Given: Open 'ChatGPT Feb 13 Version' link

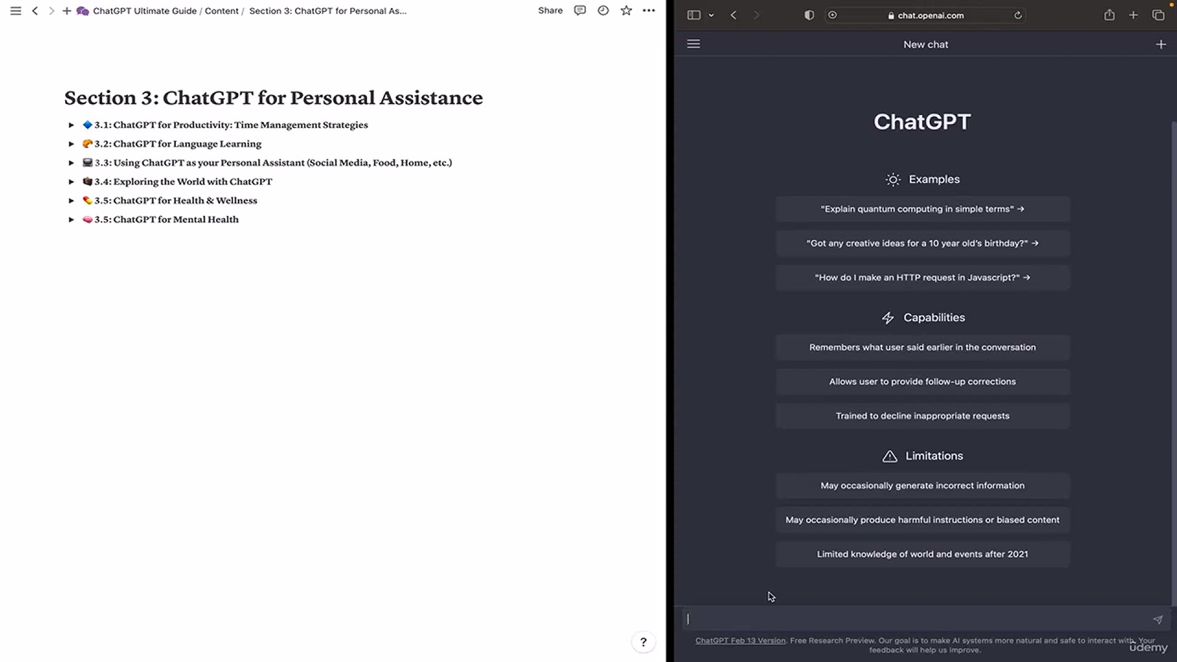Looking at the screenshot, I should click(x=740, y=641).
